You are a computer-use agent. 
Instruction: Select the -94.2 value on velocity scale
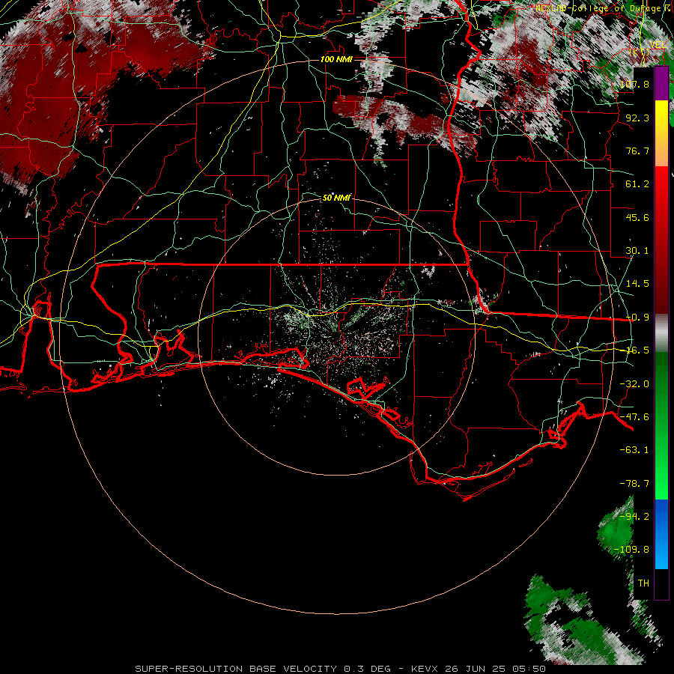click(x=634, y=517)
